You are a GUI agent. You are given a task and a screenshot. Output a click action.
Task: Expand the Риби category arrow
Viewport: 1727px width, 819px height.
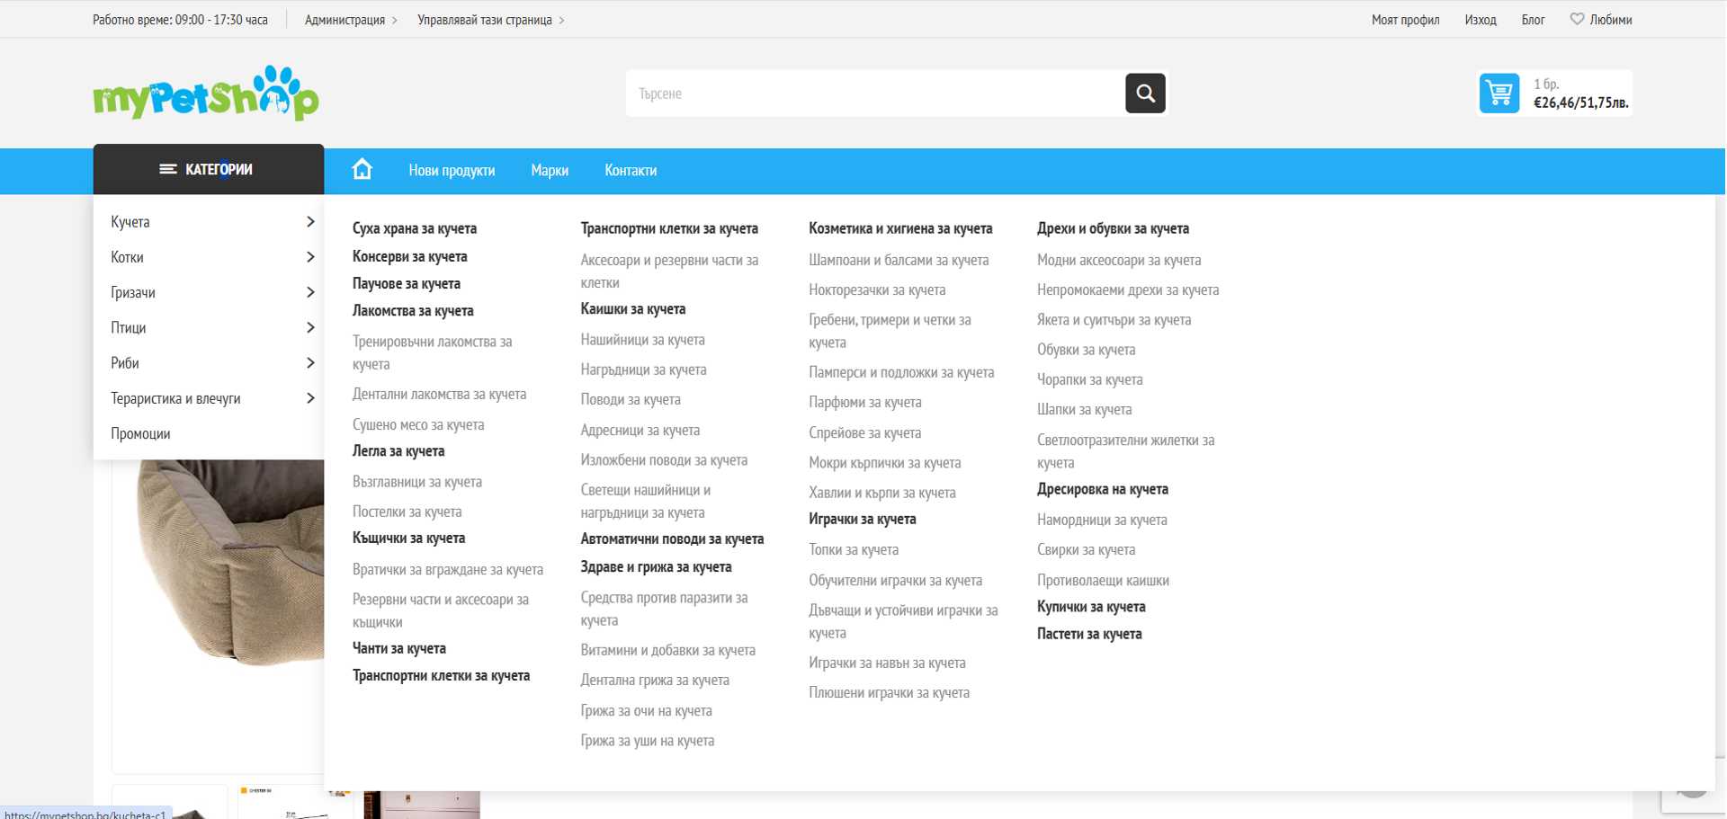point(310,363)
